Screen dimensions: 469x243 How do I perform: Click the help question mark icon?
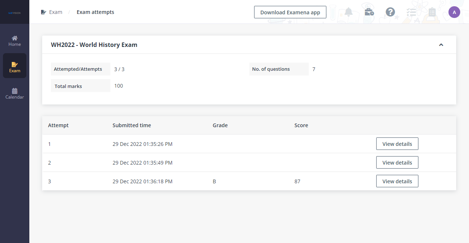pyautogui.click(x=390, y=12)
